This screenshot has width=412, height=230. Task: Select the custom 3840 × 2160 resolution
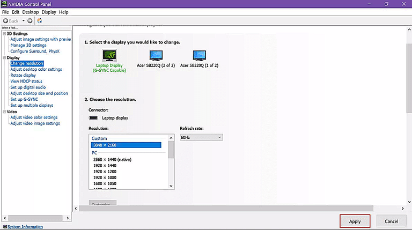126,145
